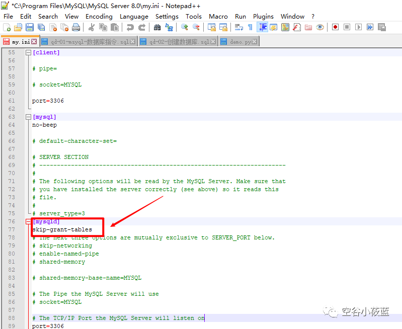Click the New file toolbar icon

point(7,27)
